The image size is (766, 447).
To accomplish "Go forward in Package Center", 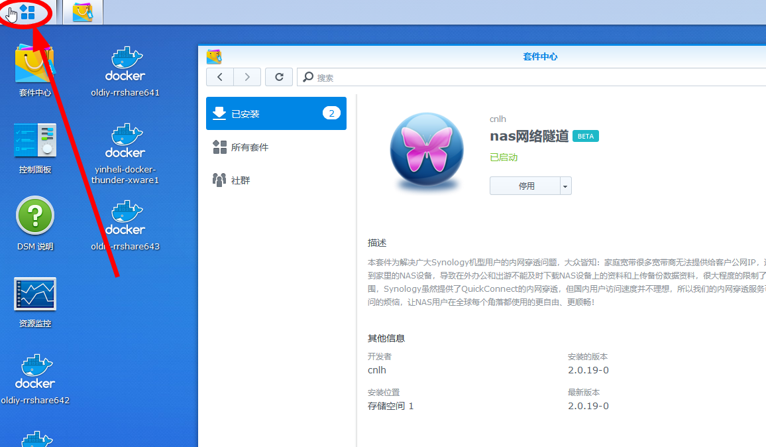I will point(247,77).
